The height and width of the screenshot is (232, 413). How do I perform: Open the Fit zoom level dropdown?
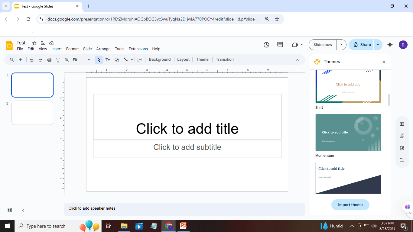81,60
